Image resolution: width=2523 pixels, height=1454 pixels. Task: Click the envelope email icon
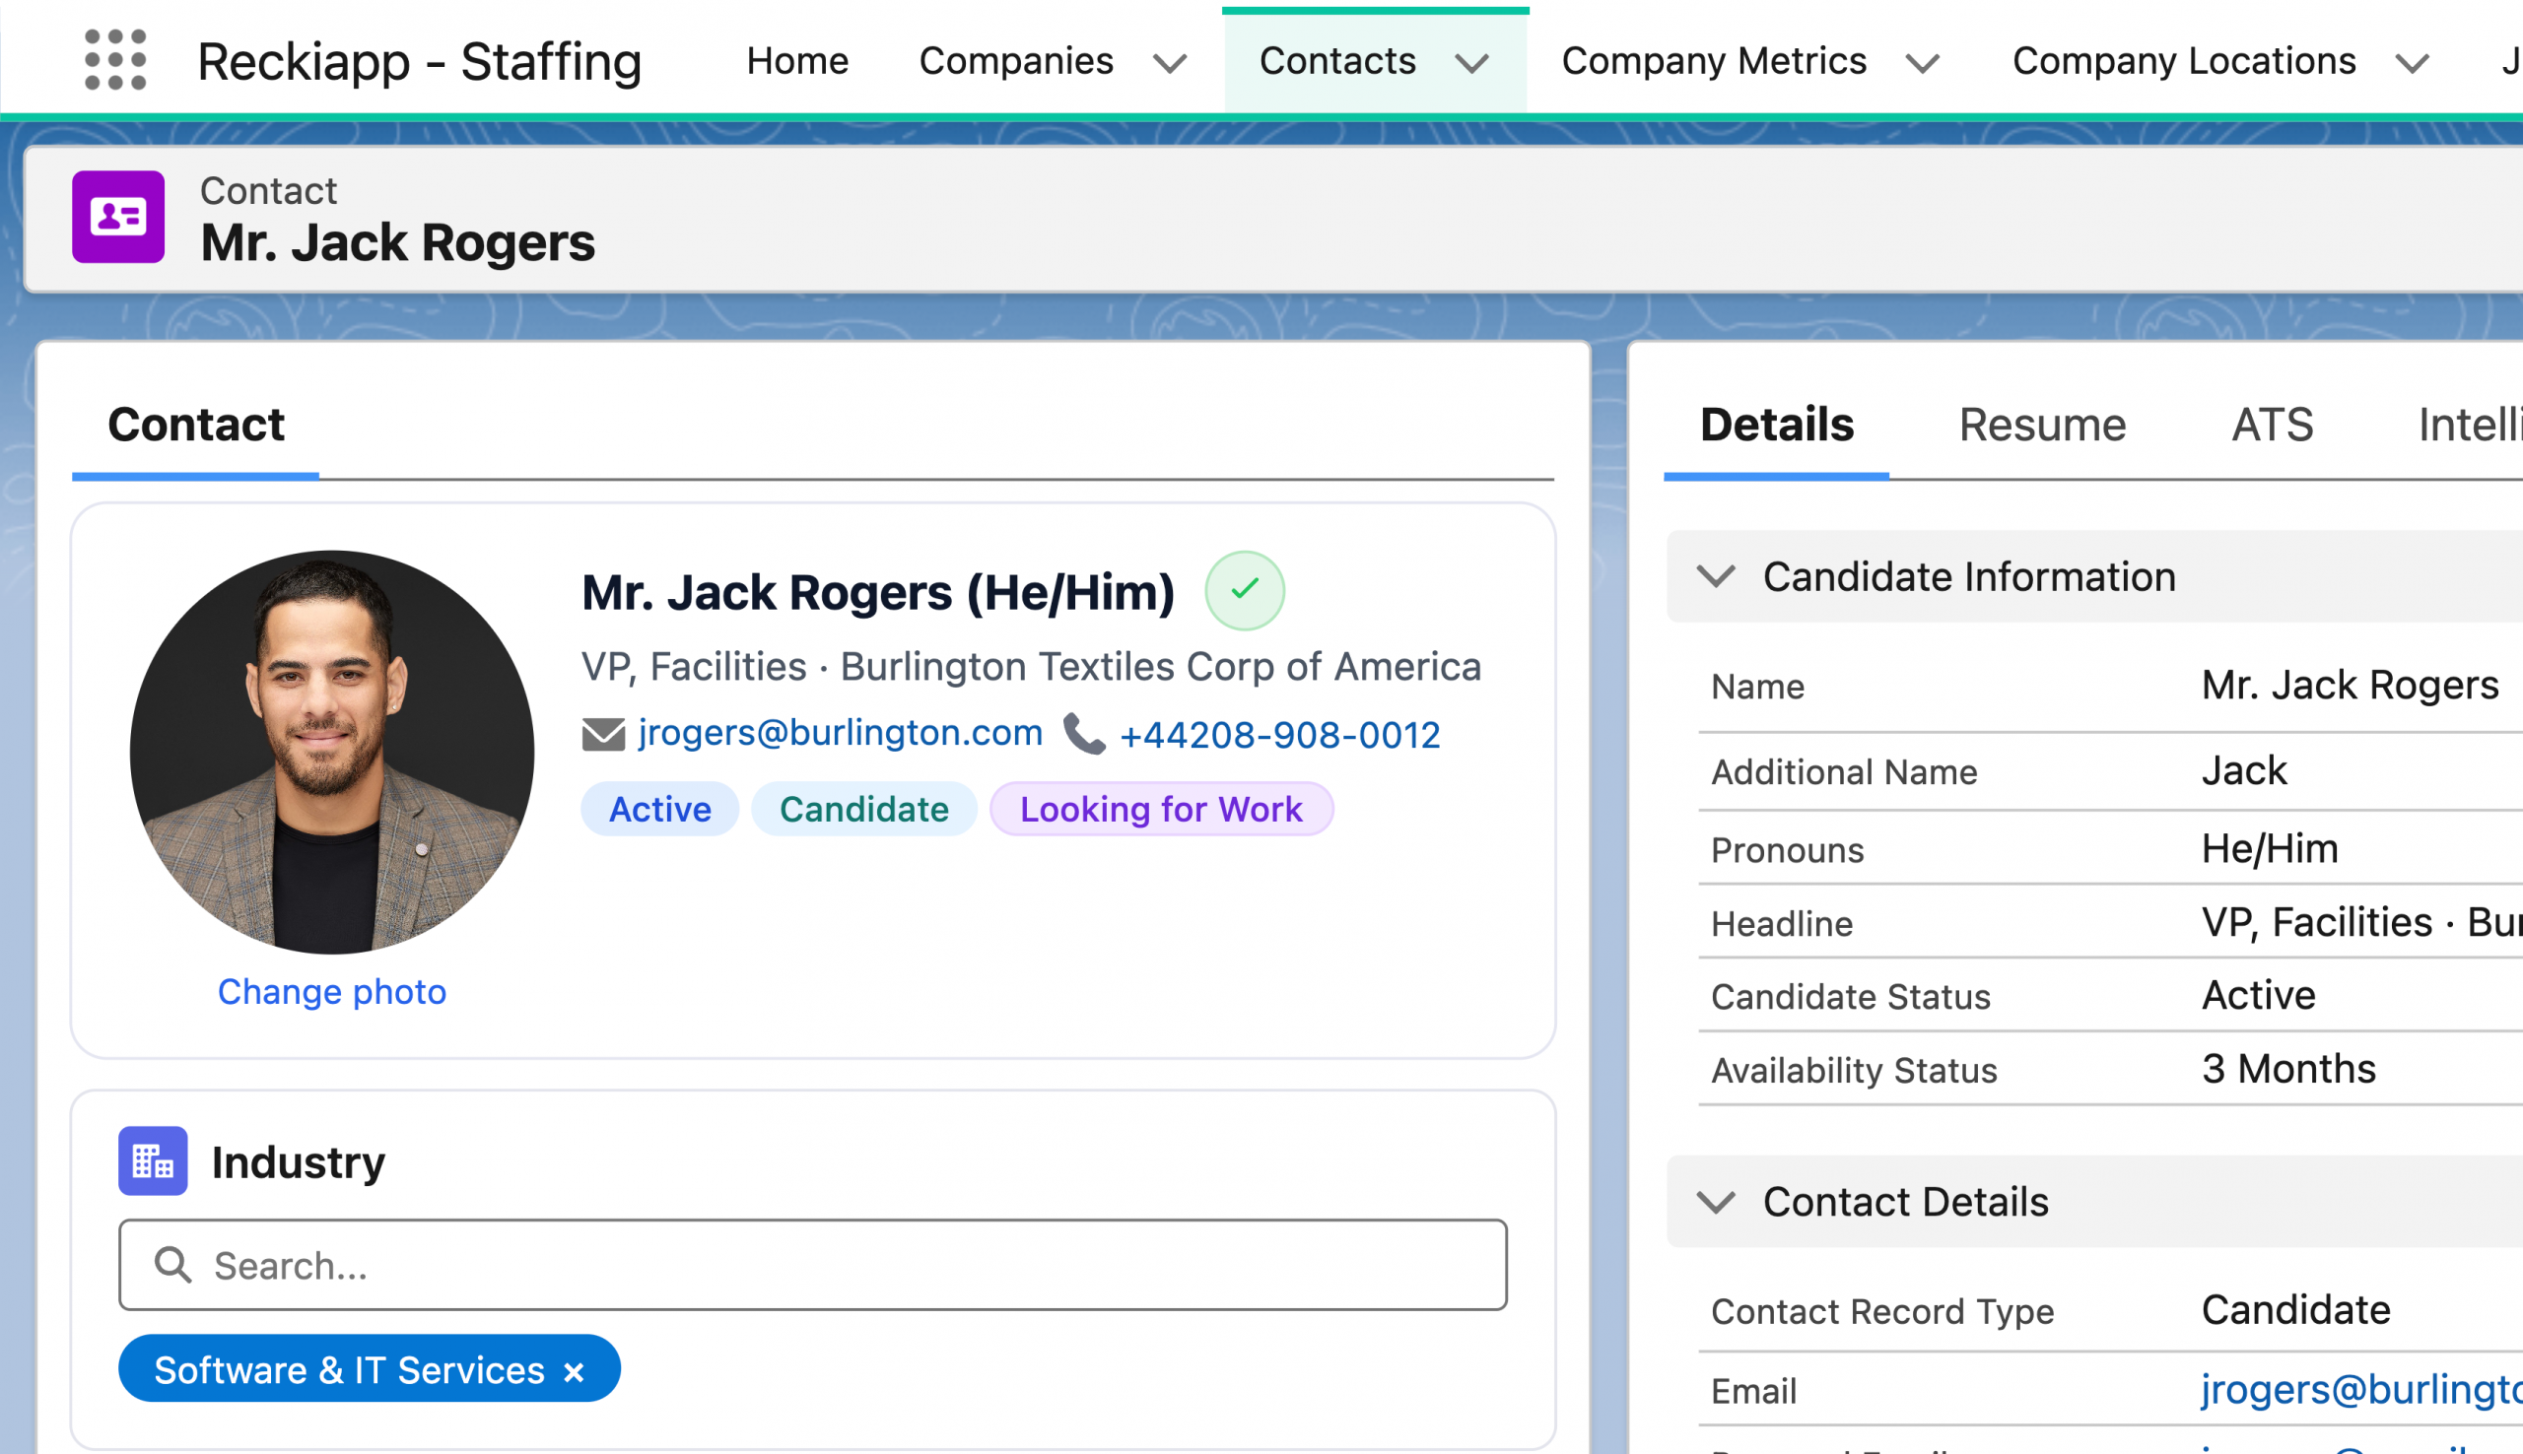click(603, 734)
